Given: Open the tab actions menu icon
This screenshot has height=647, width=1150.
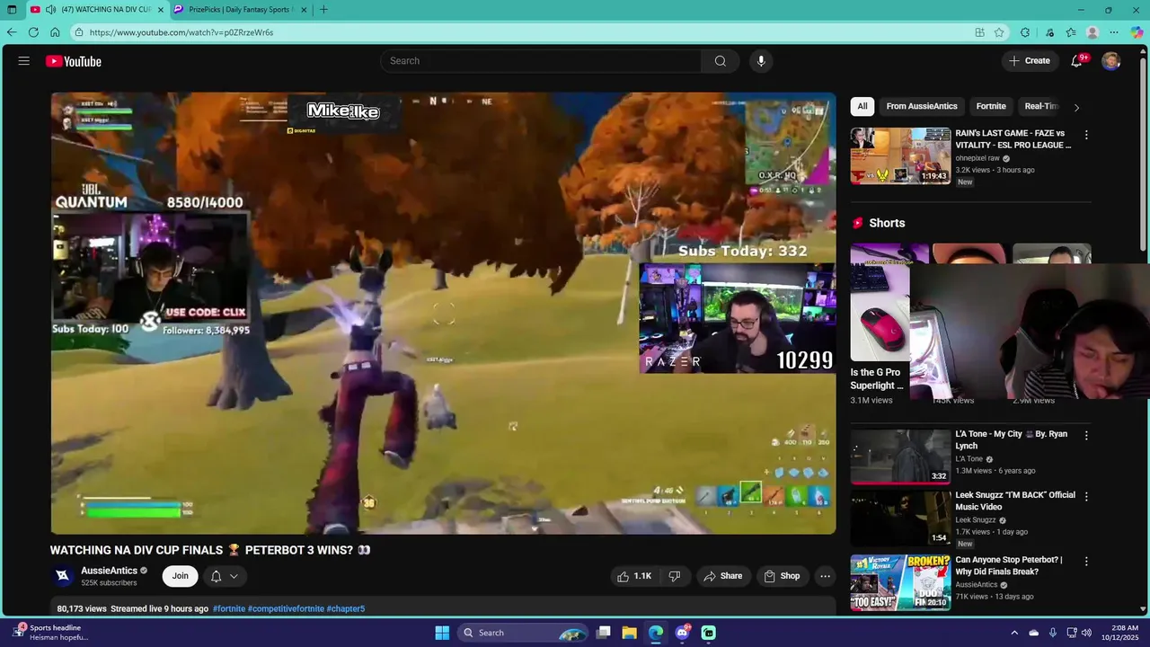Looking at the screenshot, I should pyautogui.click(x=12, y=10).
